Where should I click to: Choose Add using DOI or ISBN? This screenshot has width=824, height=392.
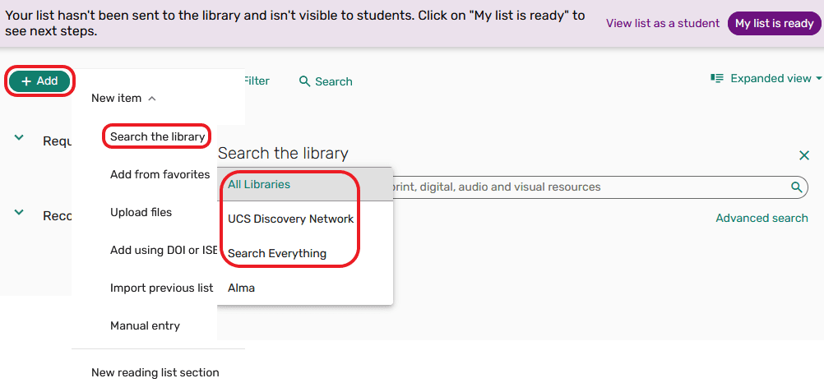163,250
